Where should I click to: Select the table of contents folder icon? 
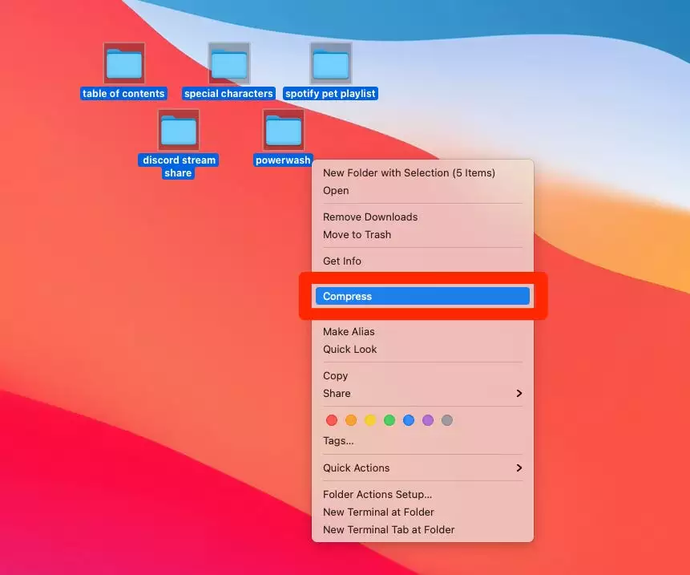(x=124, y=63)
